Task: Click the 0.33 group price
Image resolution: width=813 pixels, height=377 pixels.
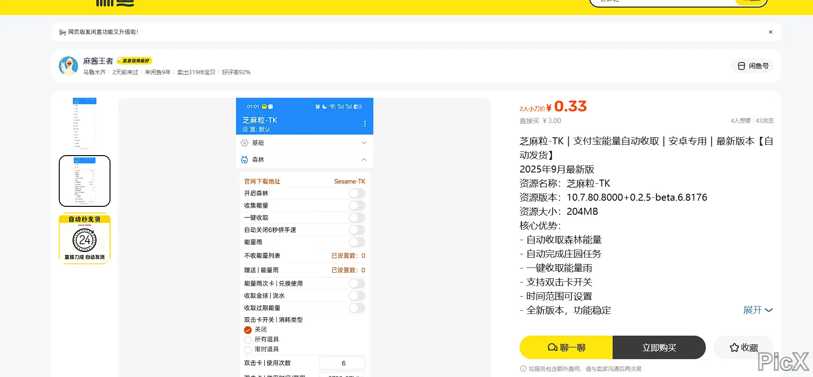Action: click(x=570, y=106)
